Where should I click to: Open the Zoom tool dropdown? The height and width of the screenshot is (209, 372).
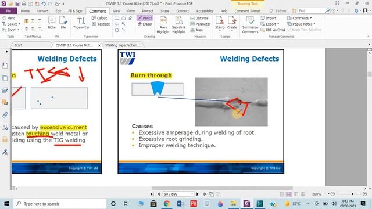19,30
